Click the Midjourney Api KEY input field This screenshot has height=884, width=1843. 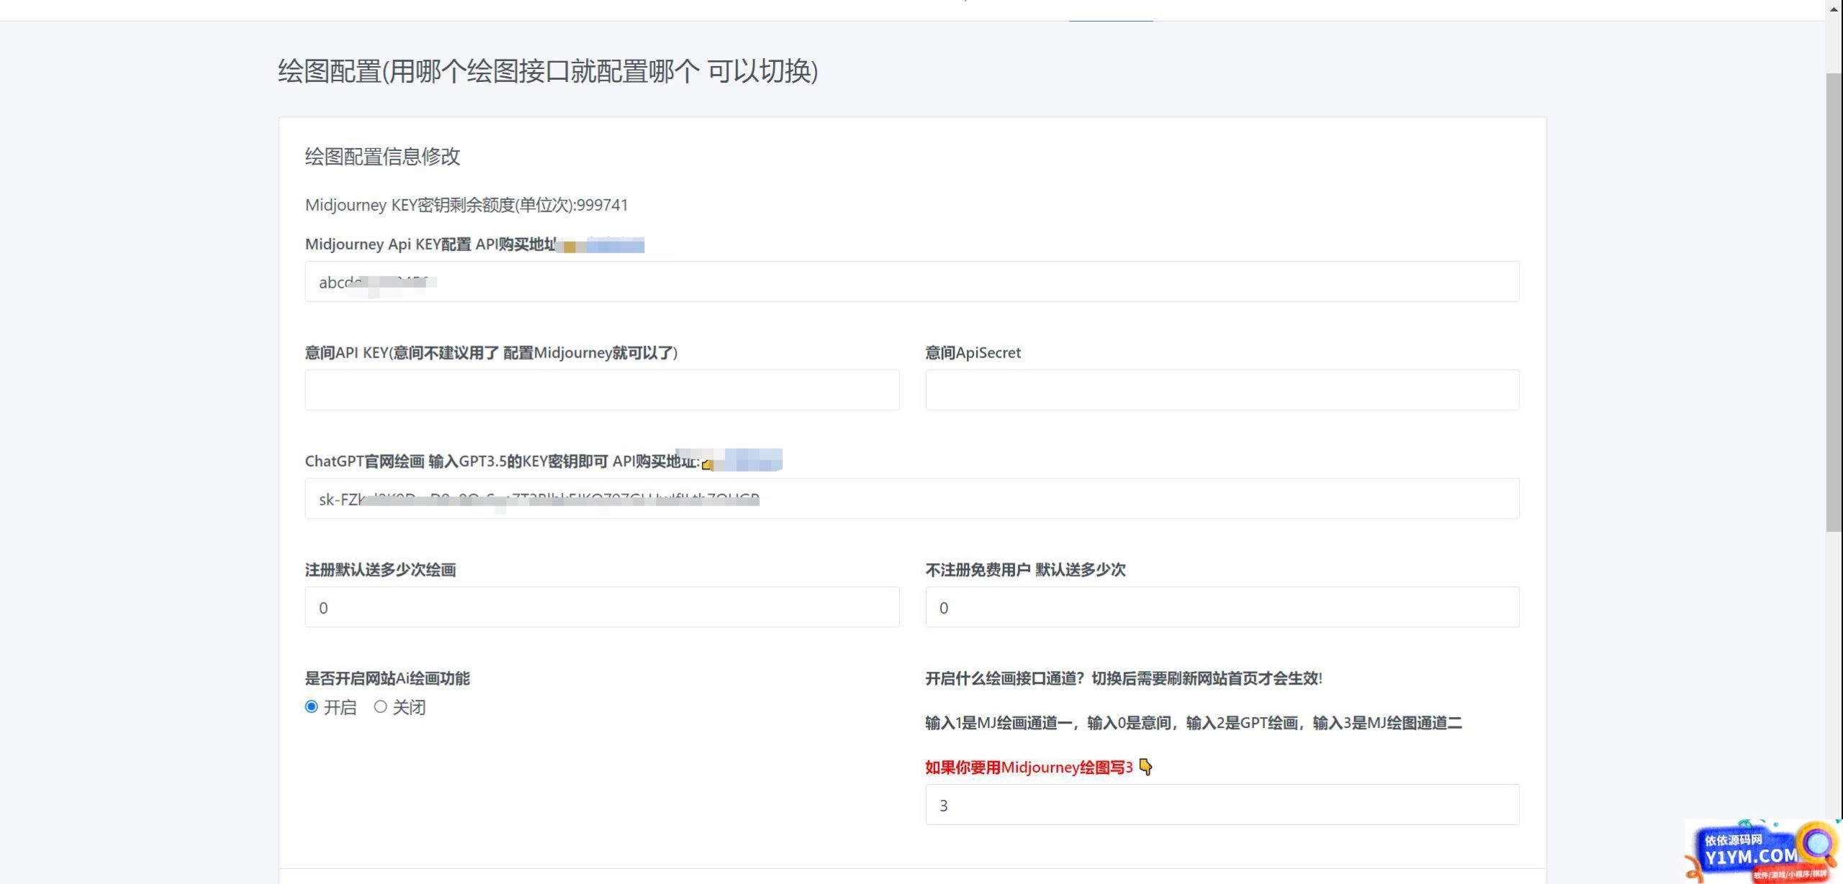pos(912,281)
